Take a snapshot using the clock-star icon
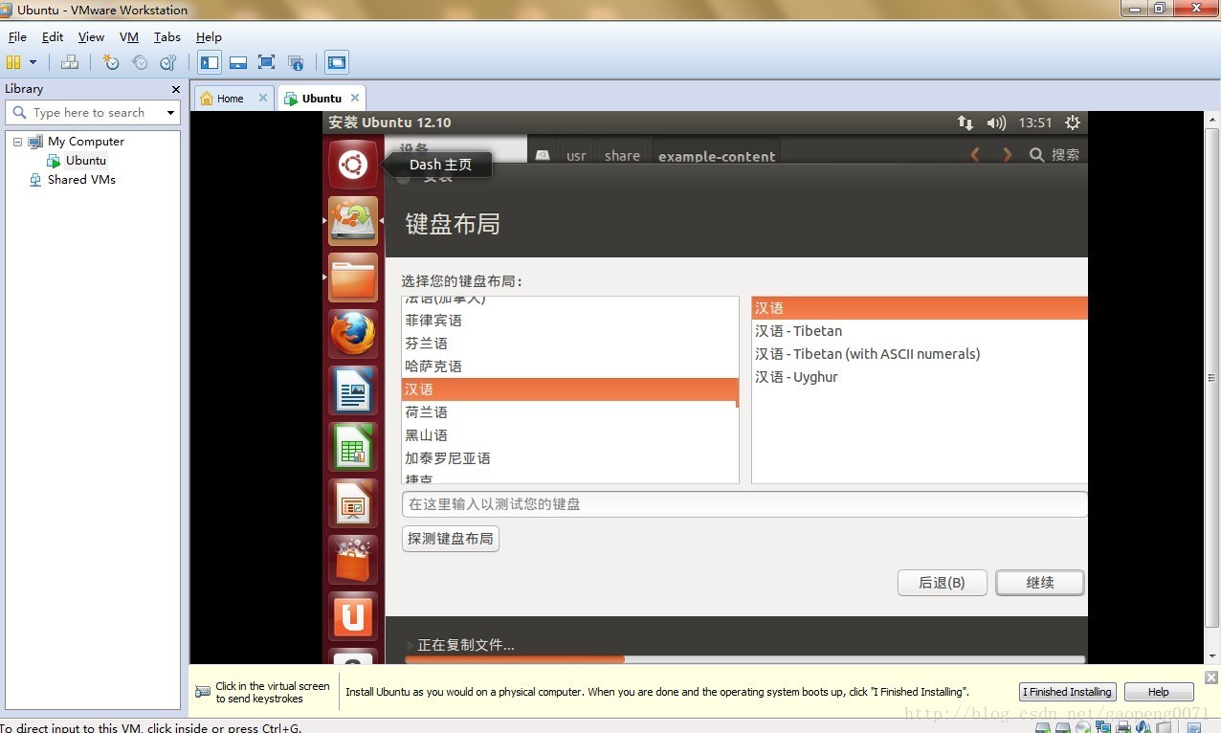The image size is (1221, 733). [x=111, y=63]
